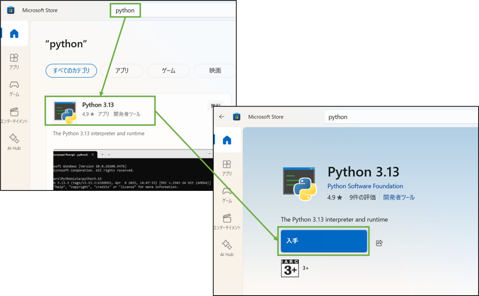The image size is (479, 296).
Task: Click the share icon next to 入手
Action: [379, 243]
